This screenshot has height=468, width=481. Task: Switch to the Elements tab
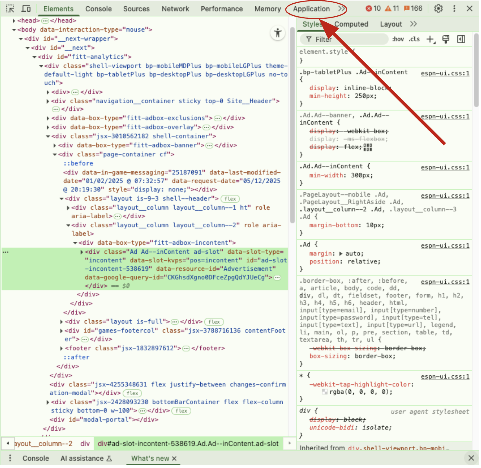coord(59,9)
